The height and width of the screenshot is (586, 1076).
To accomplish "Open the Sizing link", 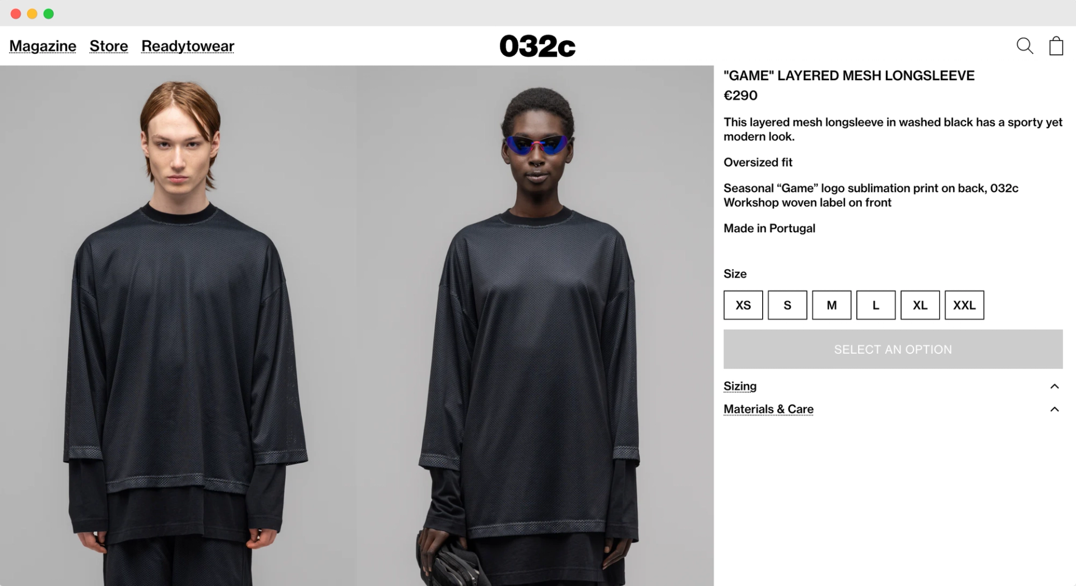I will point(740,386).
